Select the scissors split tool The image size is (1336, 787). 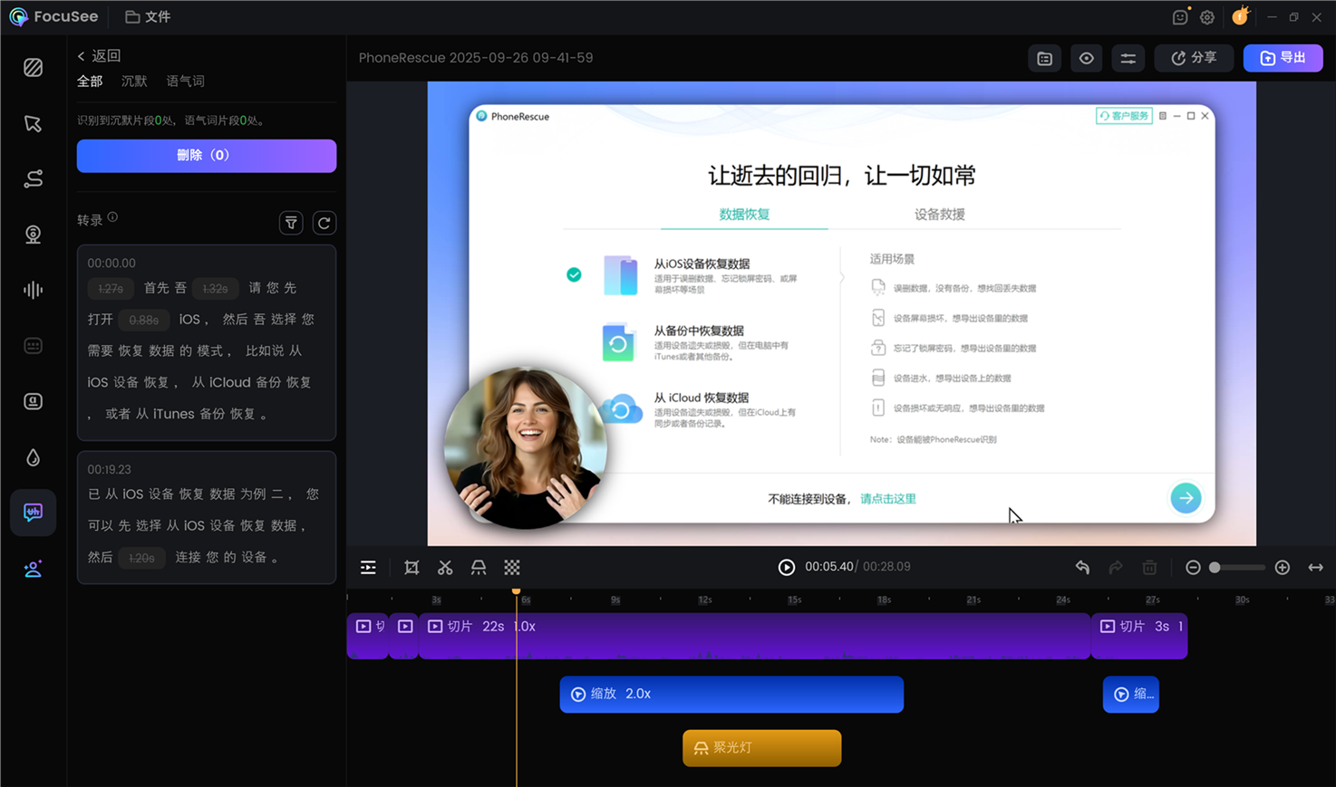[445, 567]
